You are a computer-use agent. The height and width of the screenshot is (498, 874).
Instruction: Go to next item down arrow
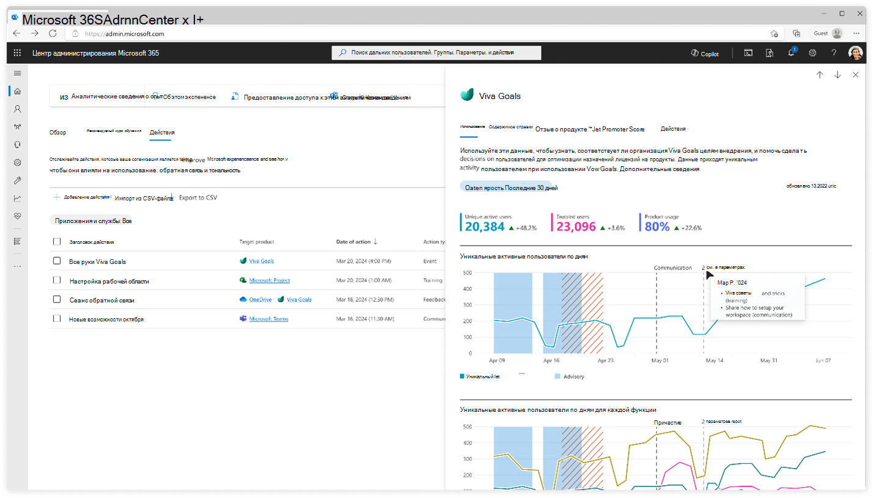point(837,75)
